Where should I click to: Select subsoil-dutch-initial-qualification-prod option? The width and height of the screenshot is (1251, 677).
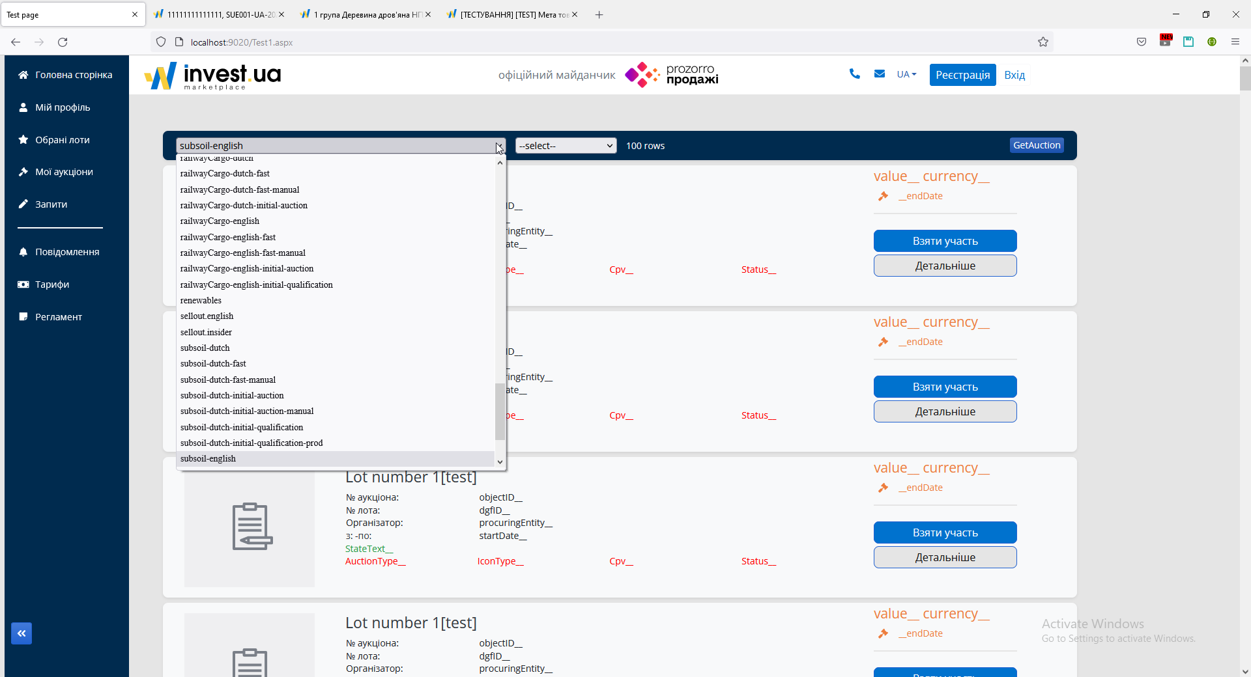click(336, 443)
